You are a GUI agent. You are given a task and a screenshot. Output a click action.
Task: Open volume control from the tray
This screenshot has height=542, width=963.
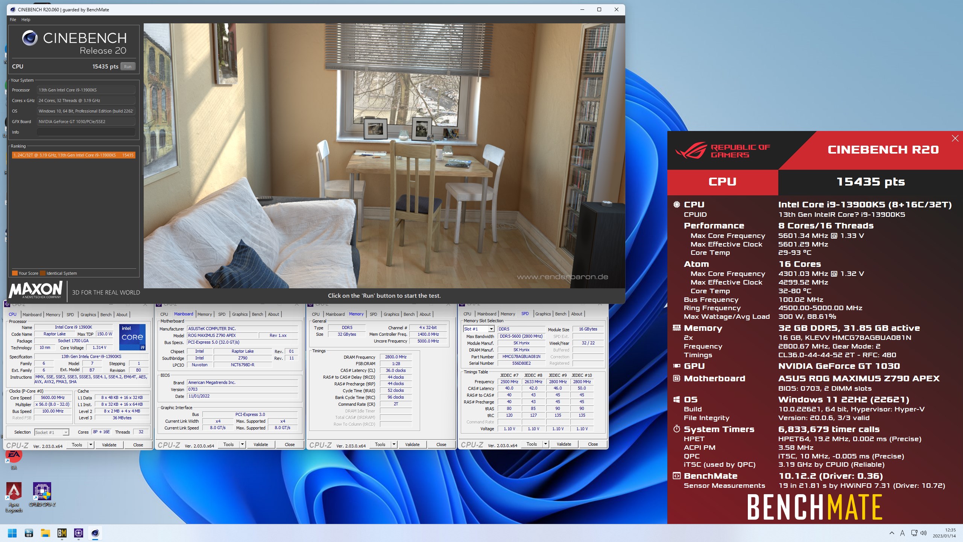pyautogui.click(x=924, y=533)
